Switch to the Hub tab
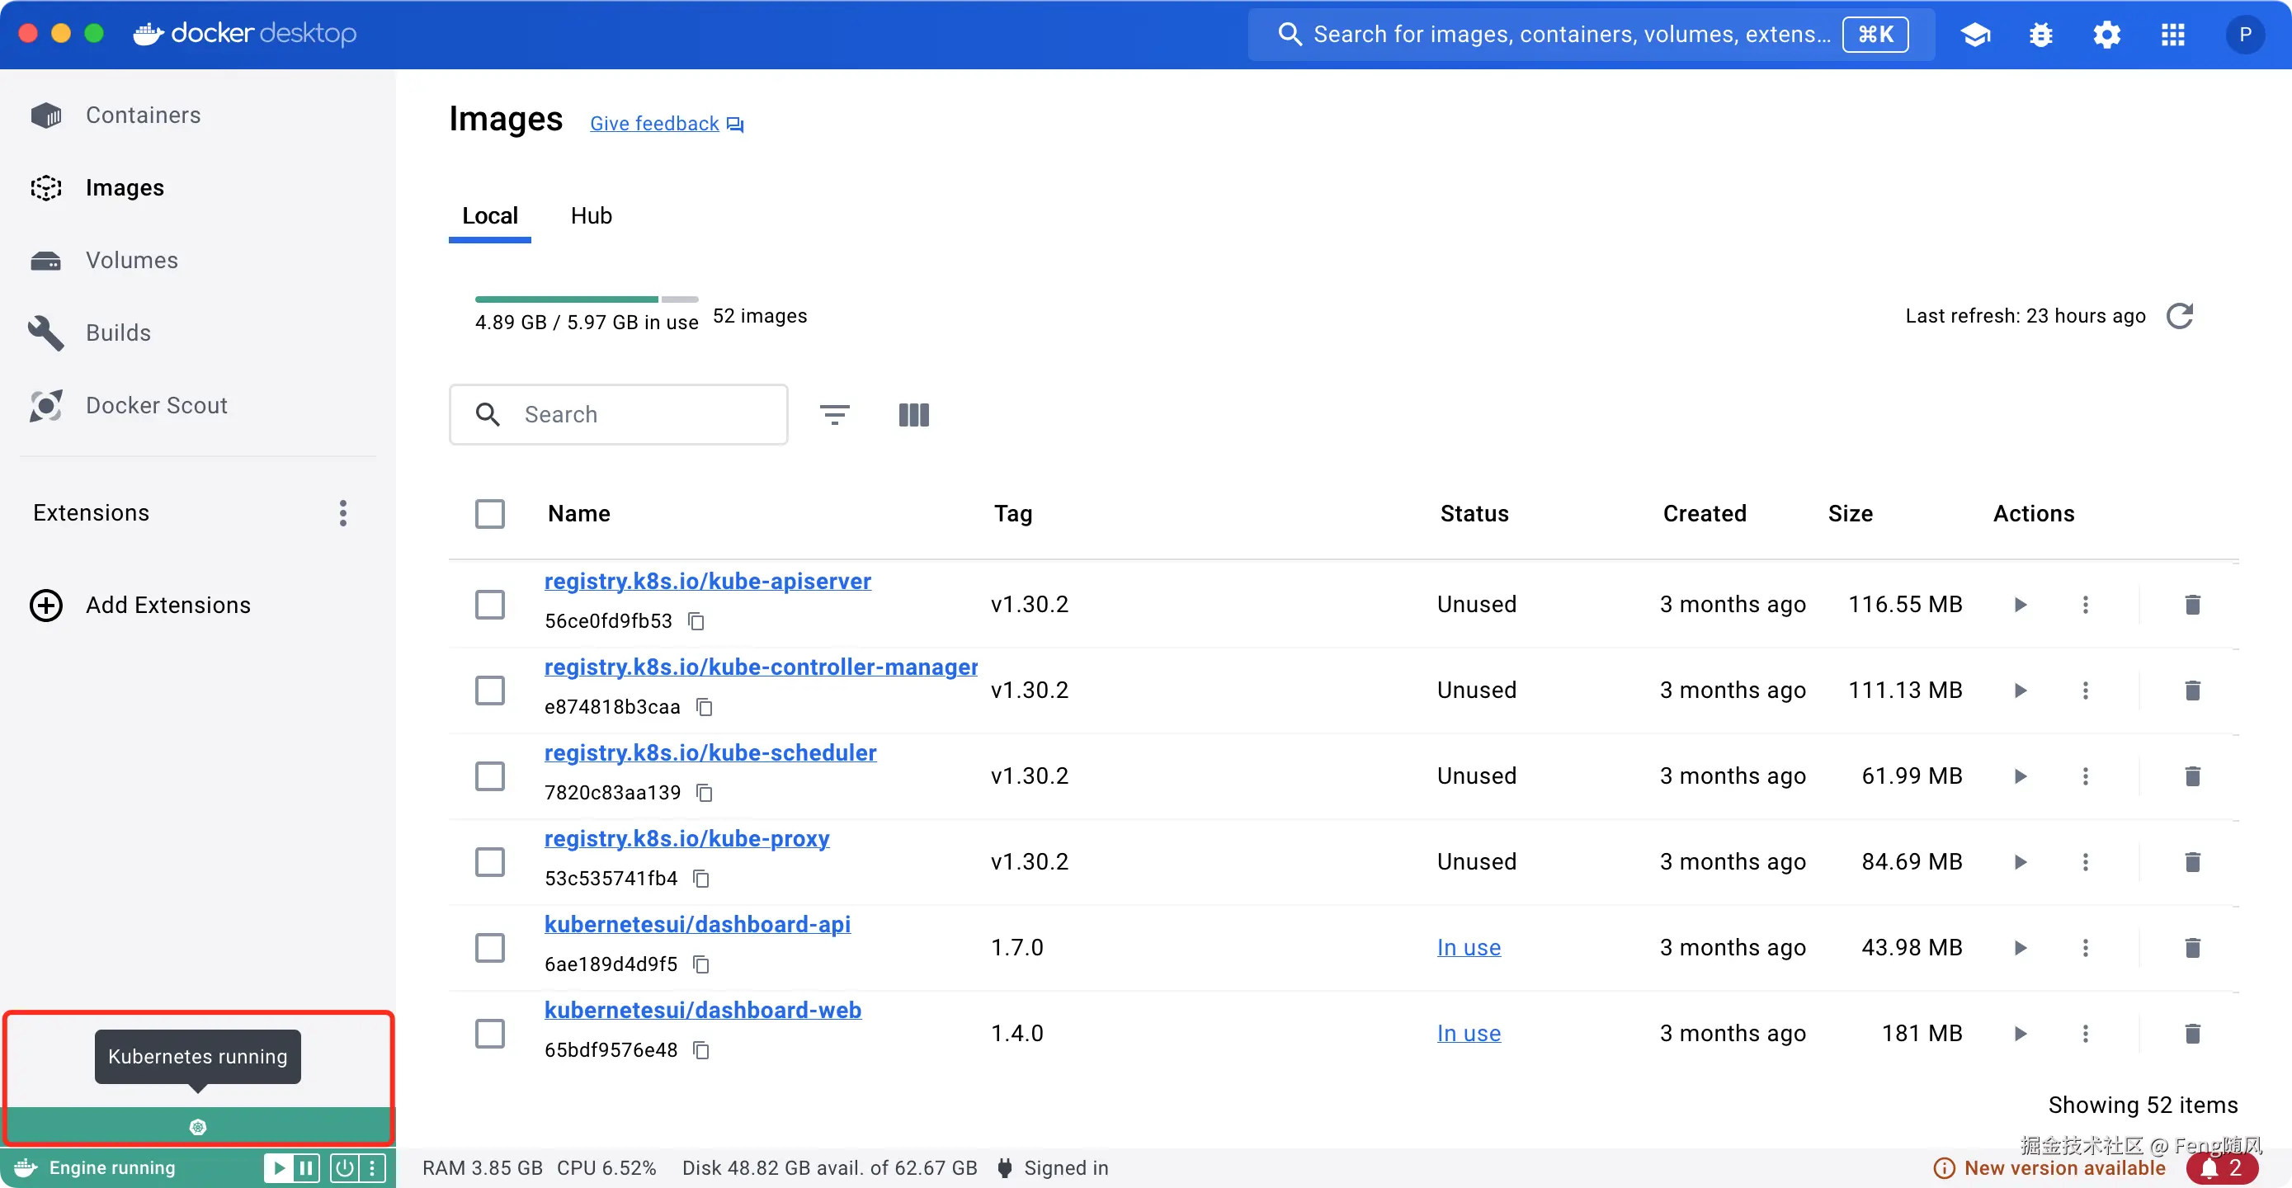 591,215
